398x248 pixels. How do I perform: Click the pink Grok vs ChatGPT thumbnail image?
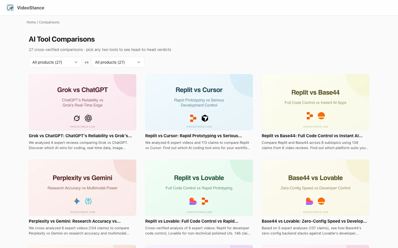tap(82, 102)
